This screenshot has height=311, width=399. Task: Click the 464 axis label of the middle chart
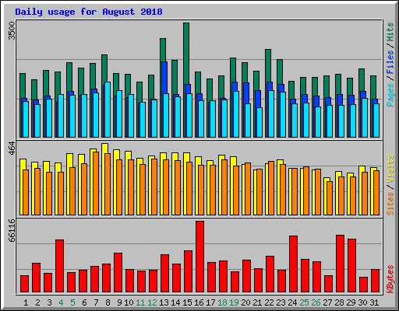pyautogui.click(x=12, y=148)
